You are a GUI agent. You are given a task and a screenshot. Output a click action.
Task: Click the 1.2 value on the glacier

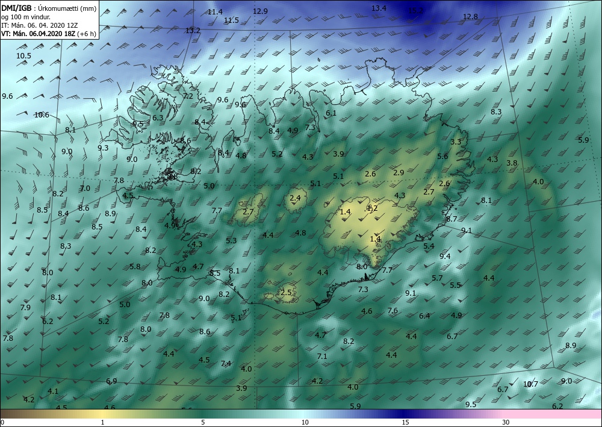click(x=373, y=208)
